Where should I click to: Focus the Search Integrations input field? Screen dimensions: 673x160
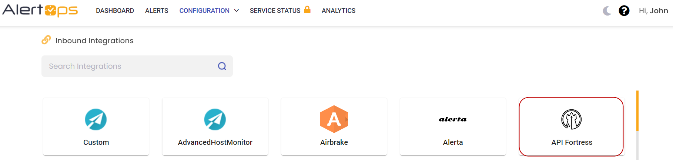point(130,66)
